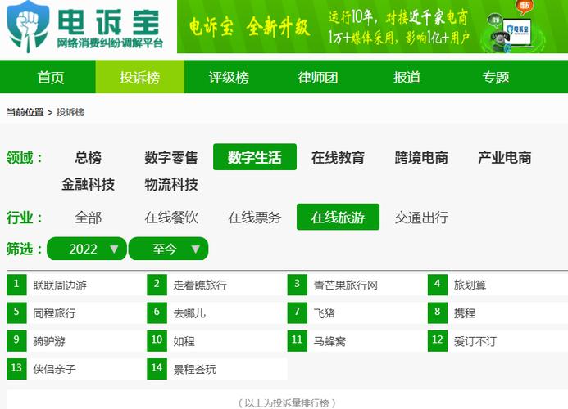Screen dimensions: 568x409
Task: Choose the 全部 industry option
Action: point(88,218)
